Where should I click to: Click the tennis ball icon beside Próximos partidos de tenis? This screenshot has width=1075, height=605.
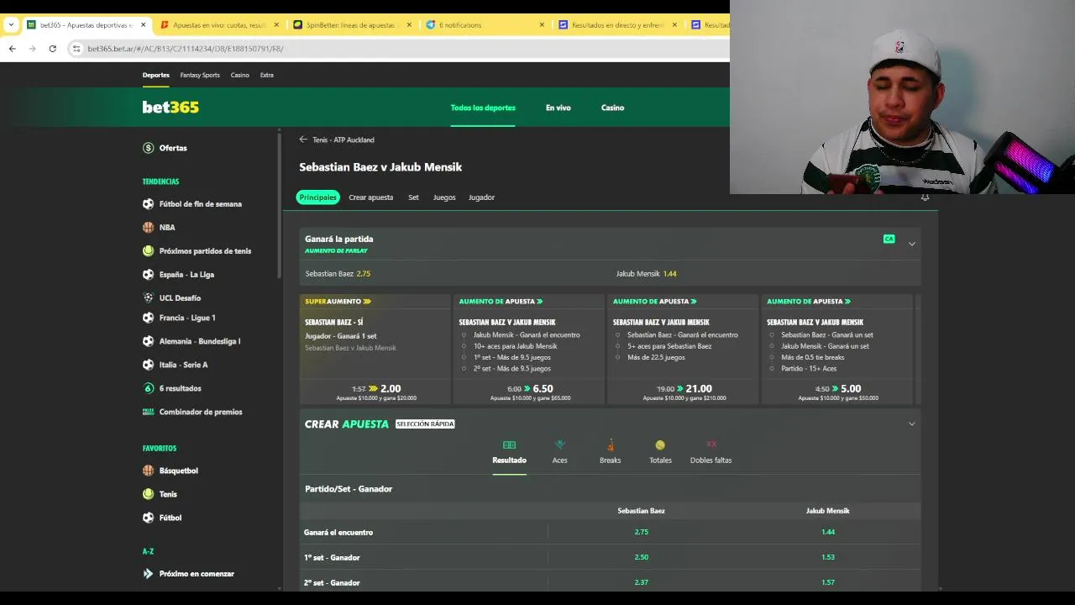149,251
